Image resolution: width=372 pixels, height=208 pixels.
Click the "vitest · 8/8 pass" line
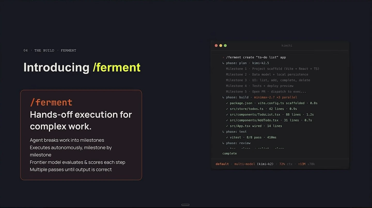[251, 137]
